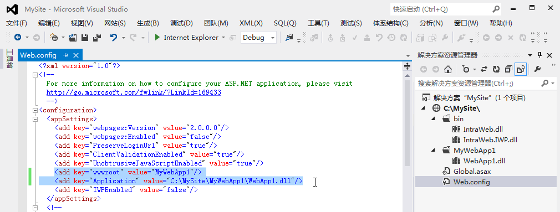Refresh the Solution Explorer tree
Image resolution: width=560 pixels, height=212 pixels.
(496, 69)
